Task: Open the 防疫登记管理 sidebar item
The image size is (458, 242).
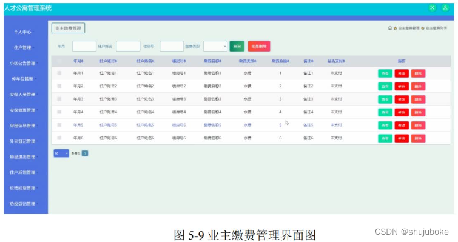Action: (x=24, y=204)
